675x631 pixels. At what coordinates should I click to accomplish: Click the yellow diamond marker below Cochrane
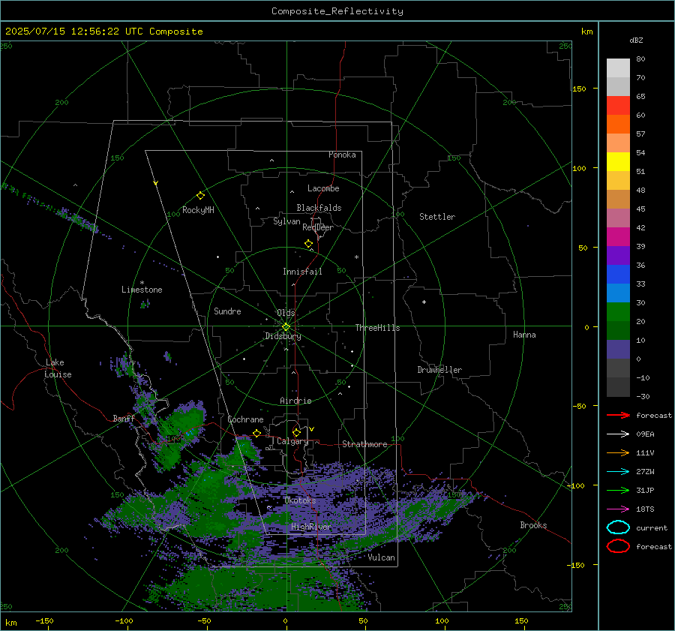click(256, 433)
